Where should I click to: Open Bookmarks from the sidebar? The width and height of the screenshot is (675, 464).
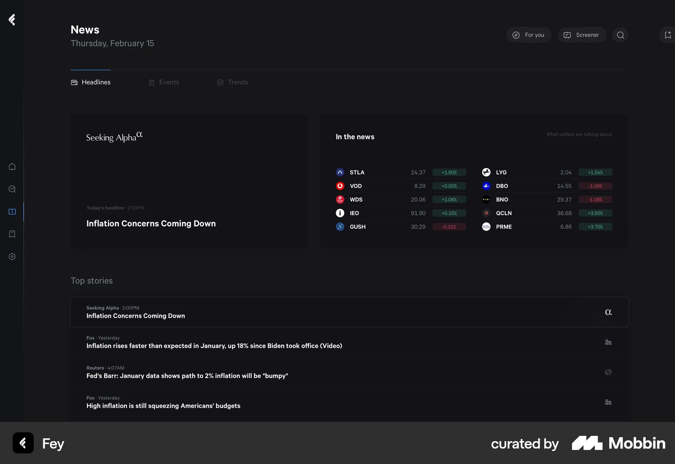[12, 234]
